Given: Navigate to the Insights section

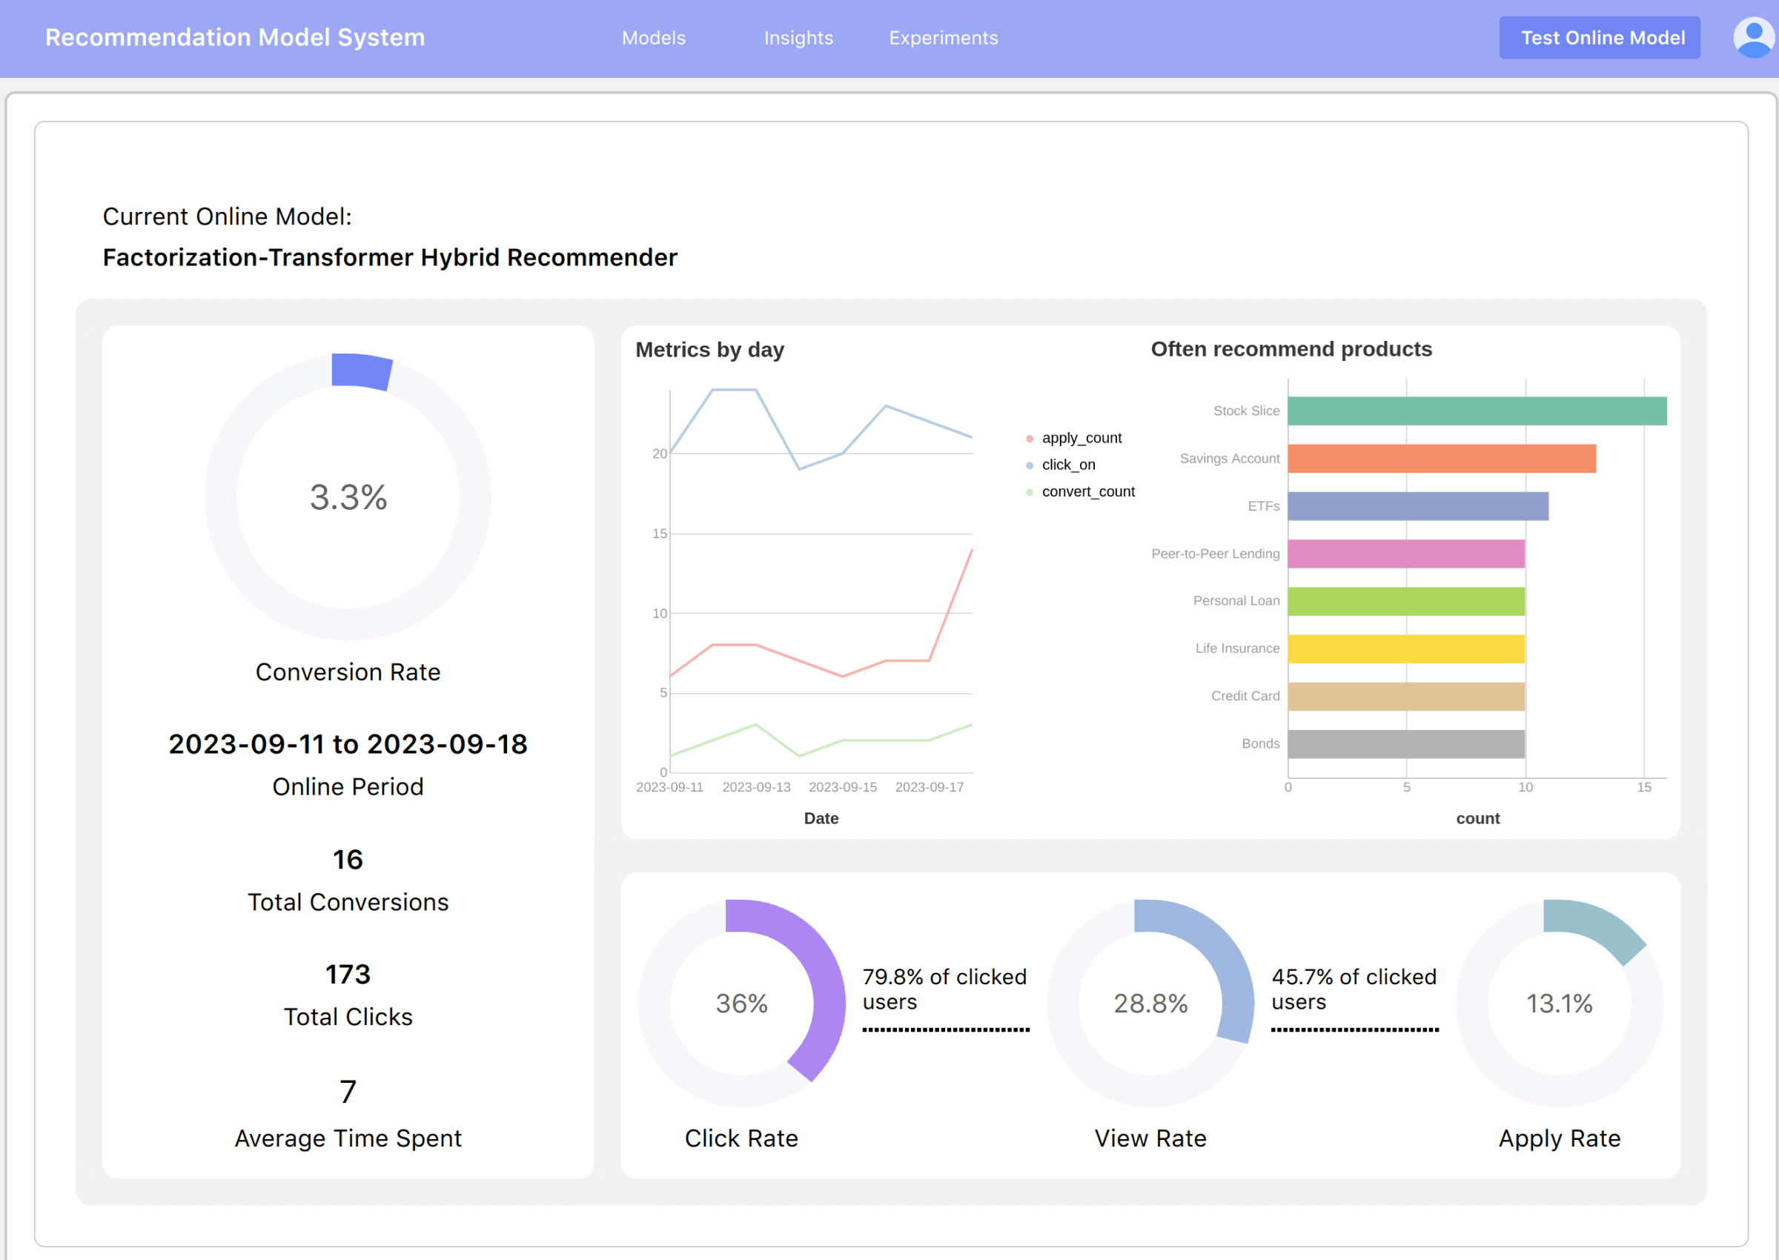Looking at the screenshot, I should (x=798, y=37).
